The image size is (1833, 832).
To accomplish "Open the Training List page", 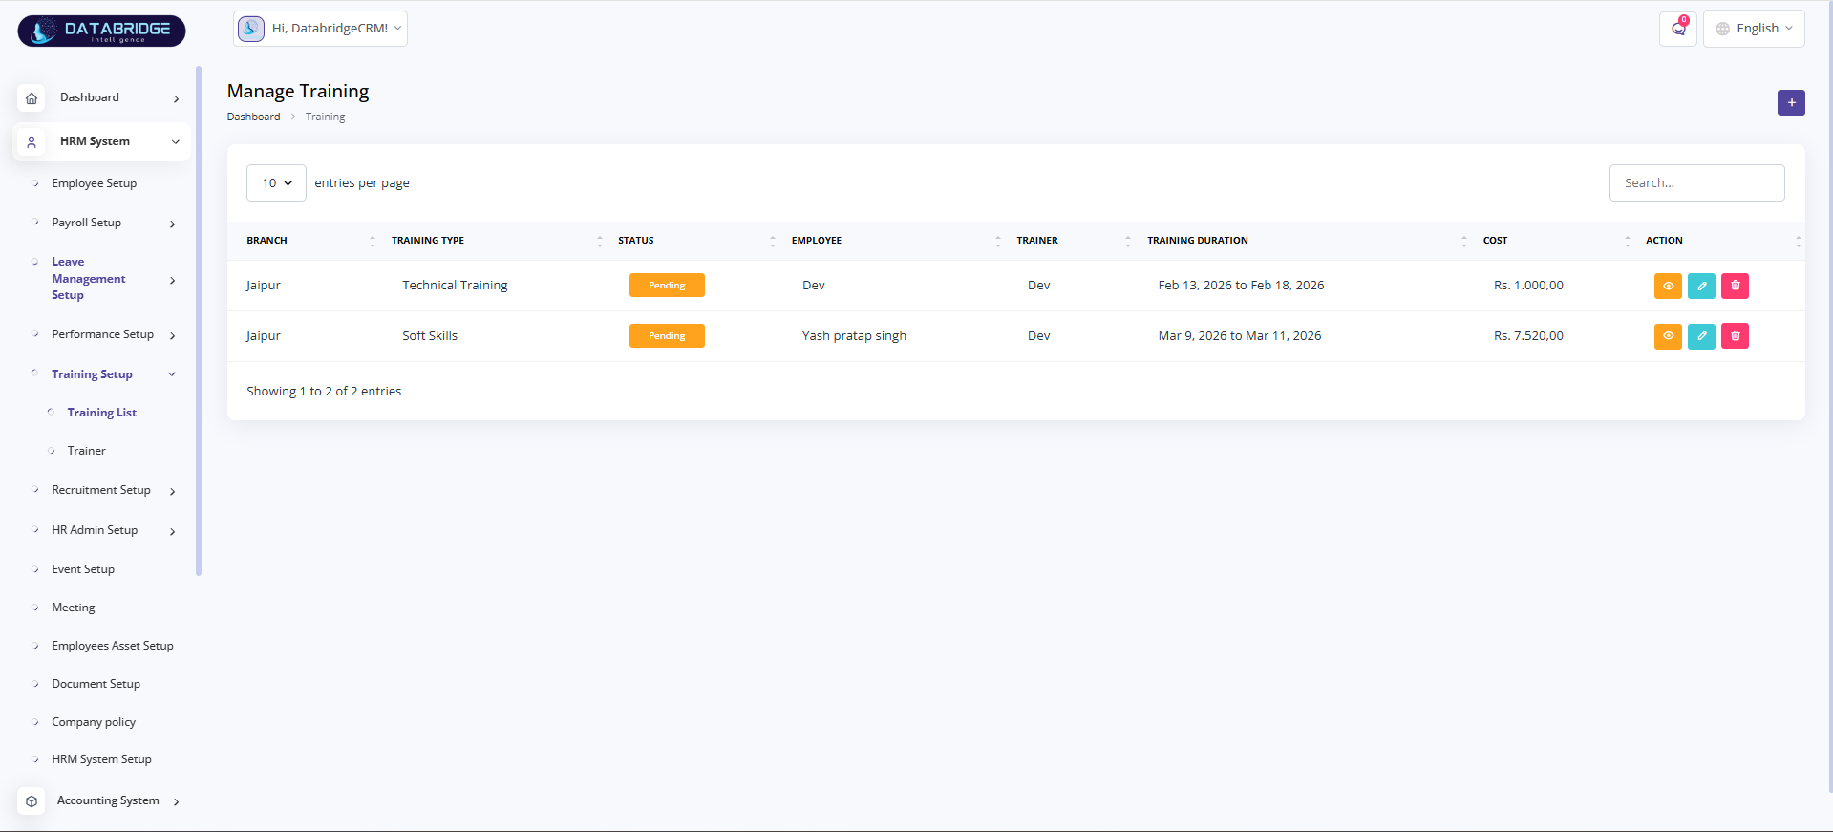I will pyautogui.click(x=102, y=413).
